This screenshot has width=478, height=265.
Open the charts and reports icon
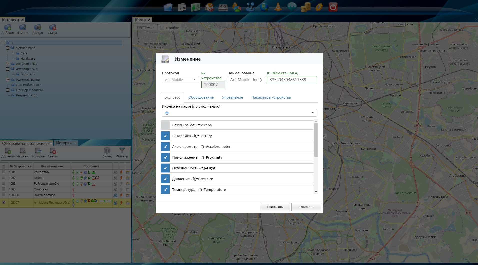click(237, 7)
